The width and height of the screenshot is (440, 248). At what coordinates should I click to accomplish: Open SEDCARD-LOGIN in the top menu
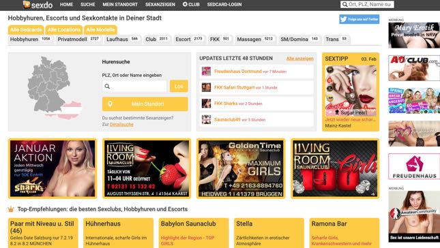pos(224,5)
